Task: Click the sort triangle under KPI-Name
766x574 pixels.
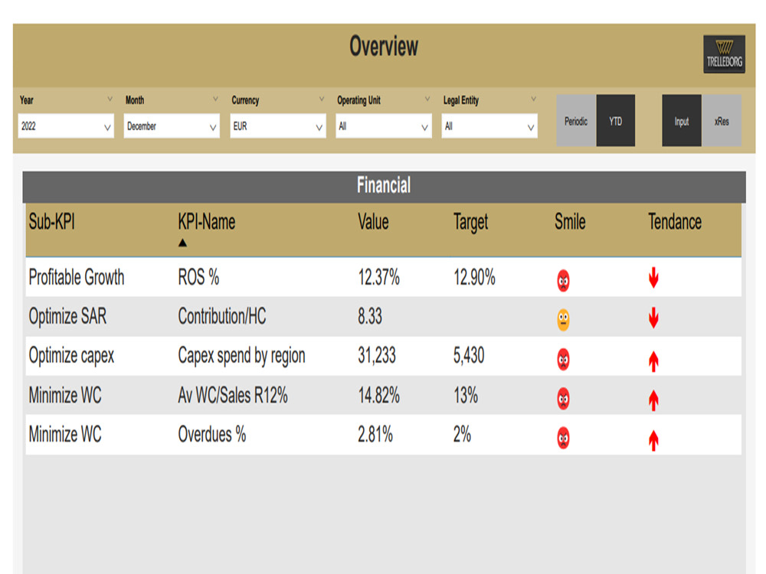Action: pos(182,242)
